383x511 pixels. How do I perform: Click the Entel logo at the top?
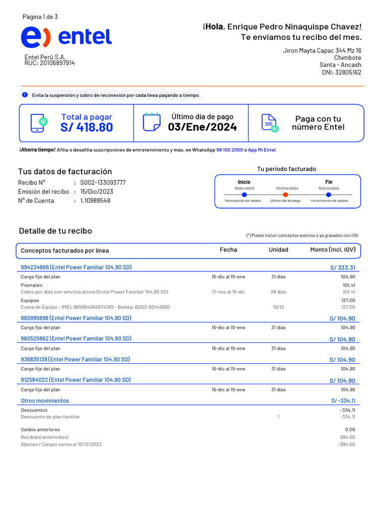[x=66, y=37]
